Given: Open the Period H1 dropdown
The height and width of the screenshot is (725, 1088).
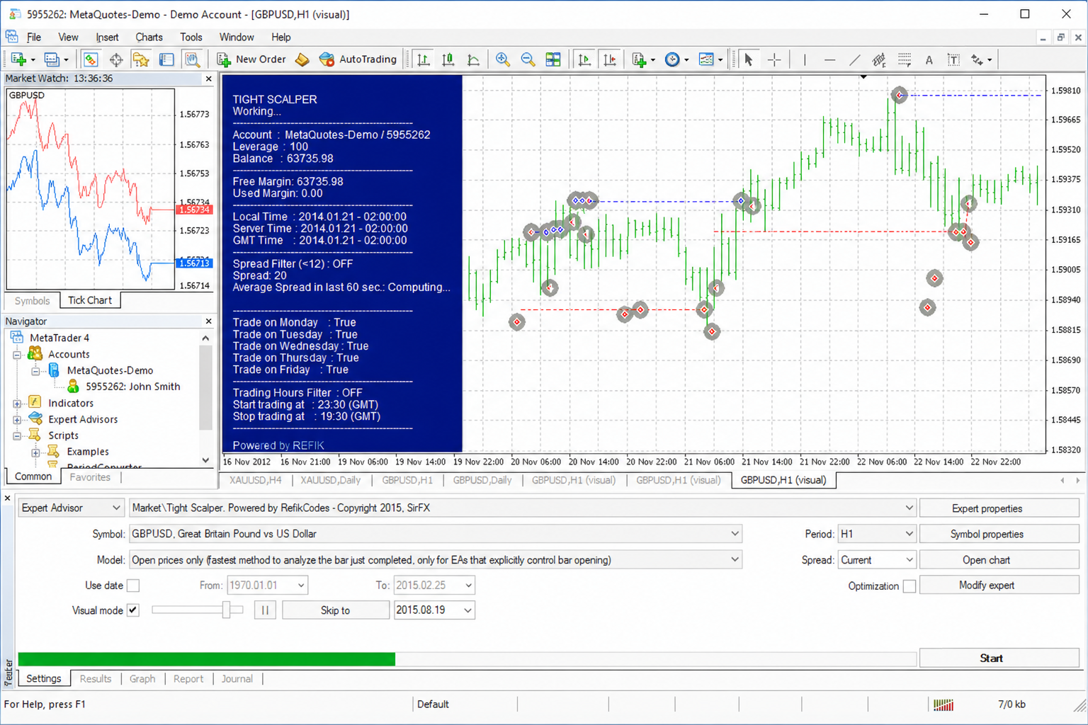Looking at the screenshot, I should (x=877, y=534).
